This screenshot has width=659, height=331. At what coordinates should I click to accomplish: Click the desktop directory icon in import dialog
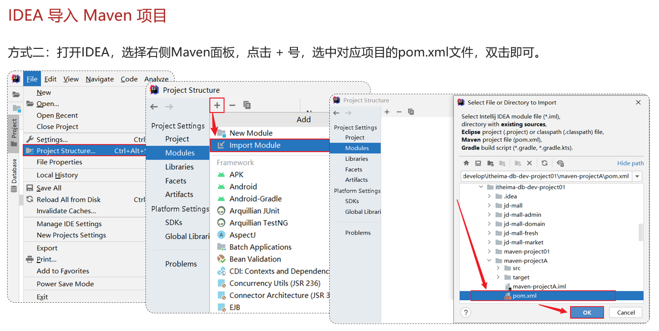pyautogui.click(x=478, y=163)
